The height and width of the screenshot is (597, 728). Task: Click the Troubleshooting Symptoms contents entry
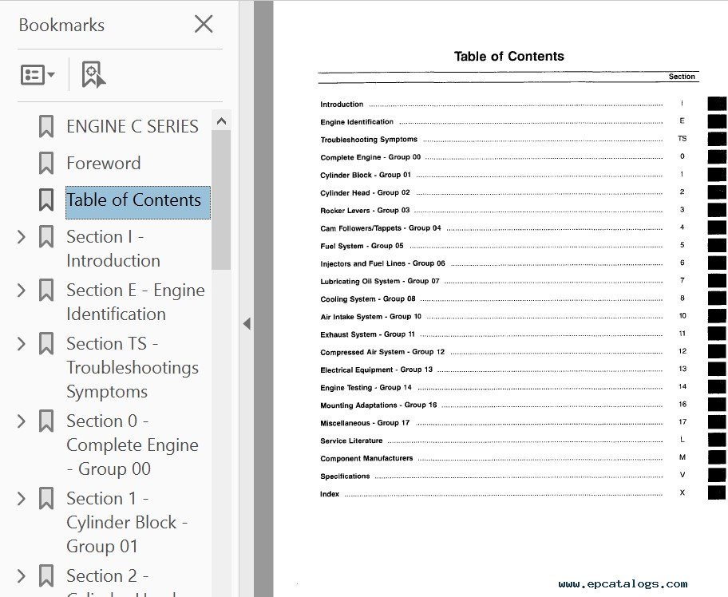tap(369, 140)
